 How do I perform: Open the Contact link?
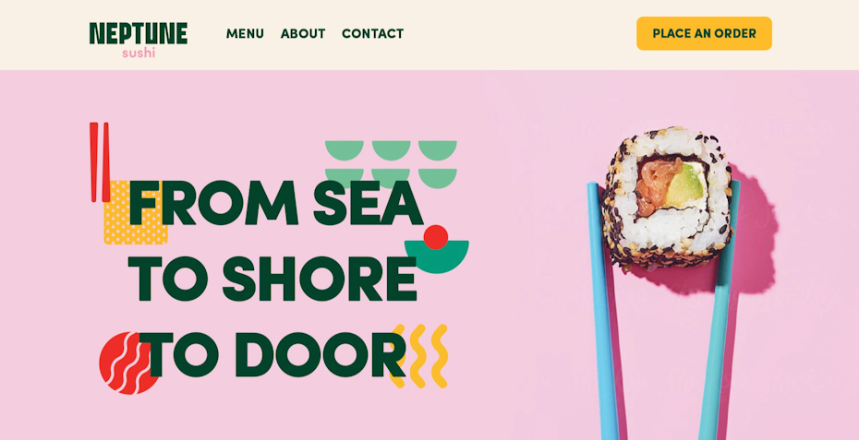pyautogui.click(x=372, y=33)
